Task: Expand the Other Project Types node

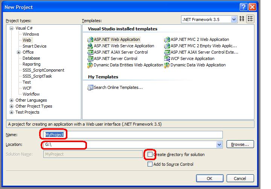Action: pyautogui.click(x=11, y=106)
